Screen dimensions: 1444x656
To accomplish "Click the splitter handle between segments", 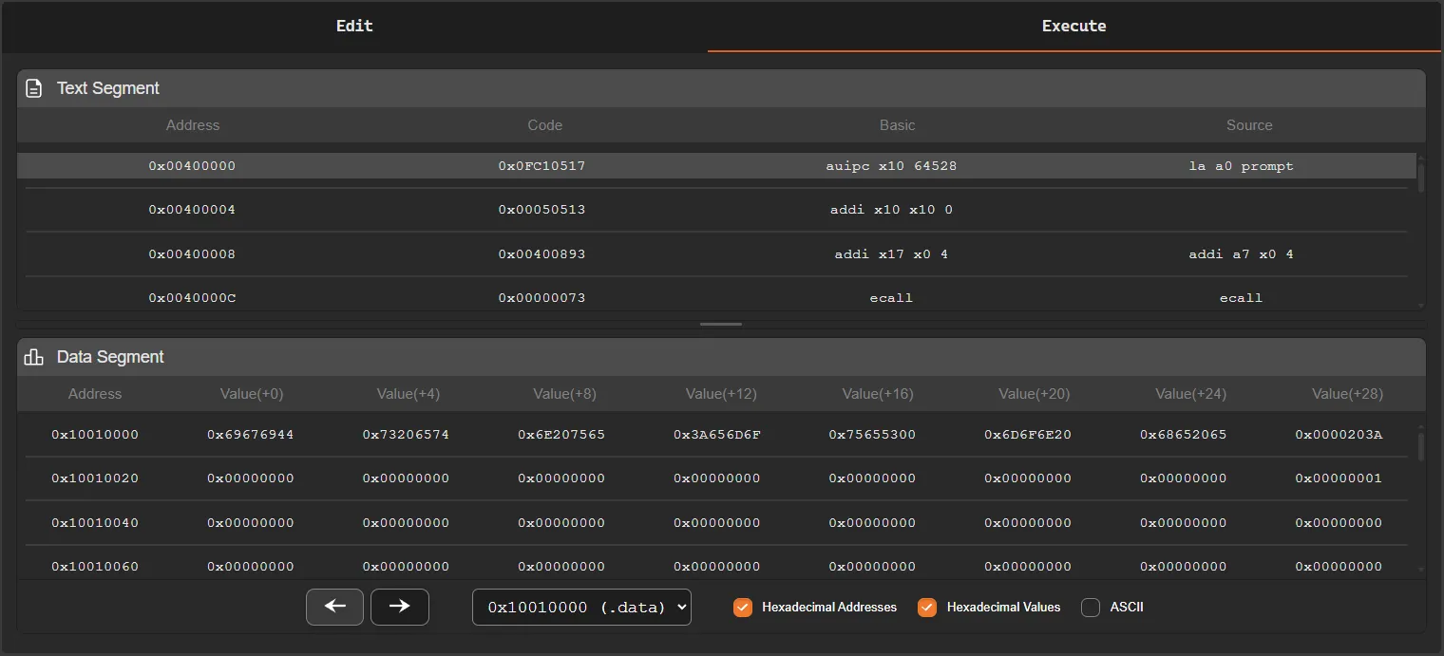I will 721,325.
